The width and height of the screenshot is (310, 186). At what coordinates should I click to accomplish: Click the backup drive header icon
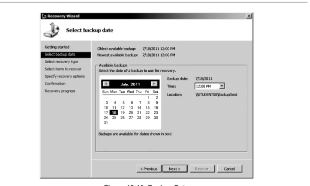52,30
